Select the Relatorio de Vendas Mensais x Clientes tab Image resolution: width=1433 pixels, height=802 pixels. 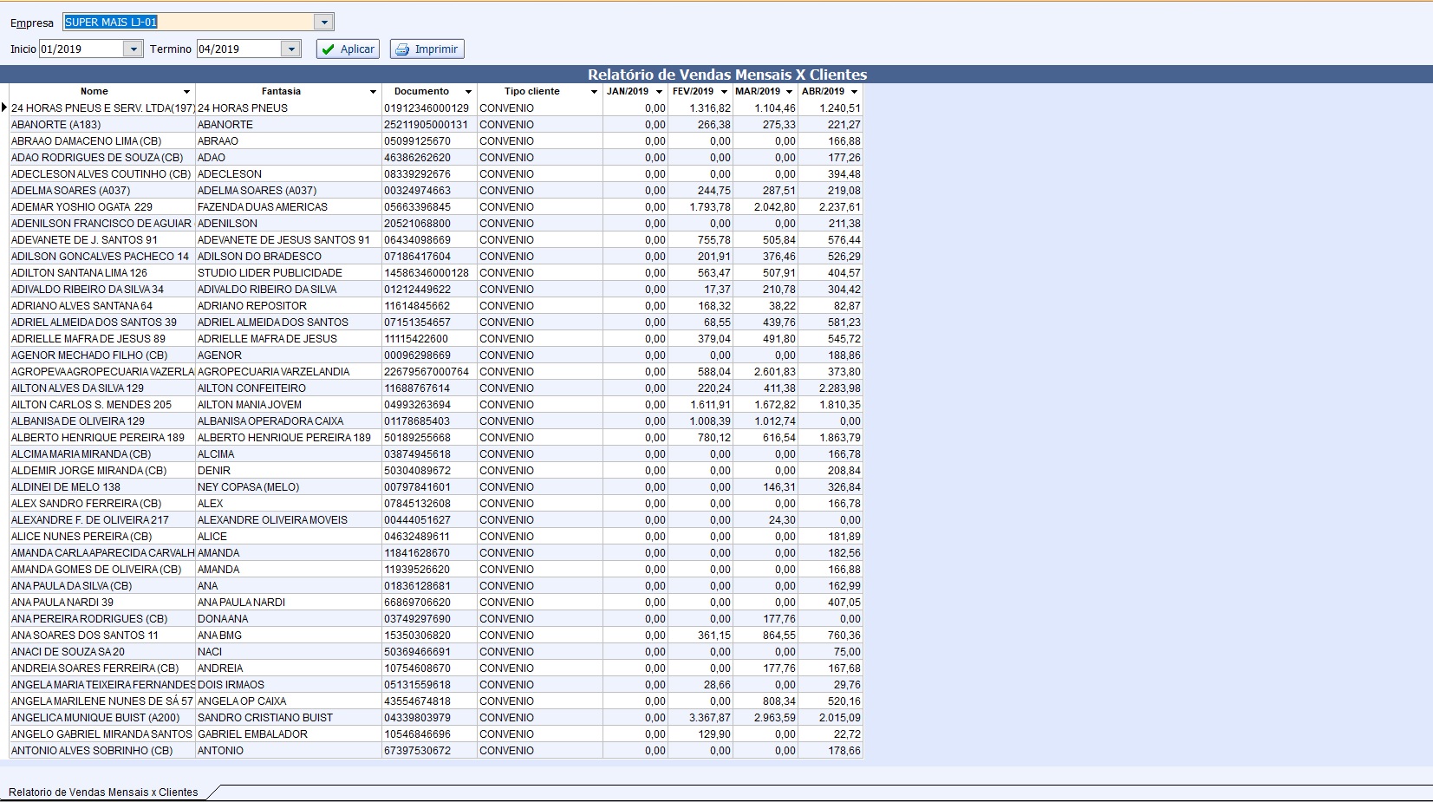click(103, 792)
